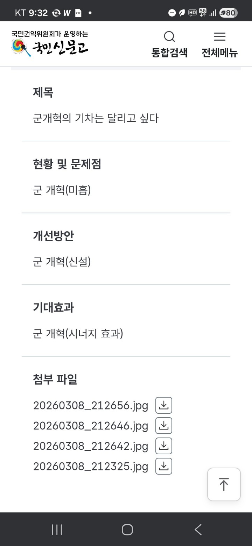Tap the 개선방안 text 군 개혁(신설)
Image resolution: width=252 pixels, height=546 pixels.
click(62, 261)
